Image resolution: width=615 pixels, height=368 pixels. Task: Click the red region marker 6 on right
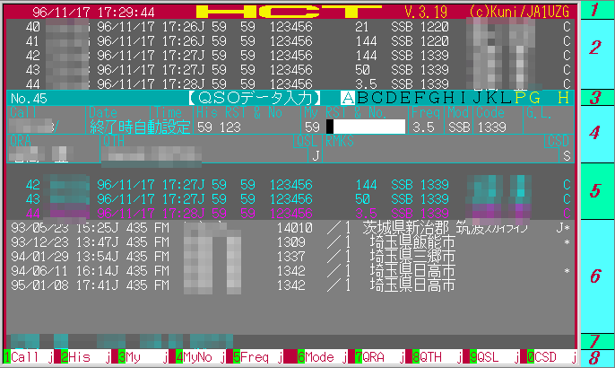click(595, 276)
